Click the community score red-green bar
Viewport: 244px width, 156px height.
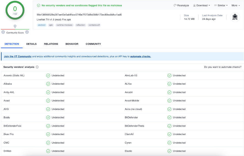click(x=15, y=29)
